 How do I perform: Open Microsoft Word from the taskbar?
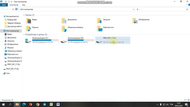click(x=58, y=104)
